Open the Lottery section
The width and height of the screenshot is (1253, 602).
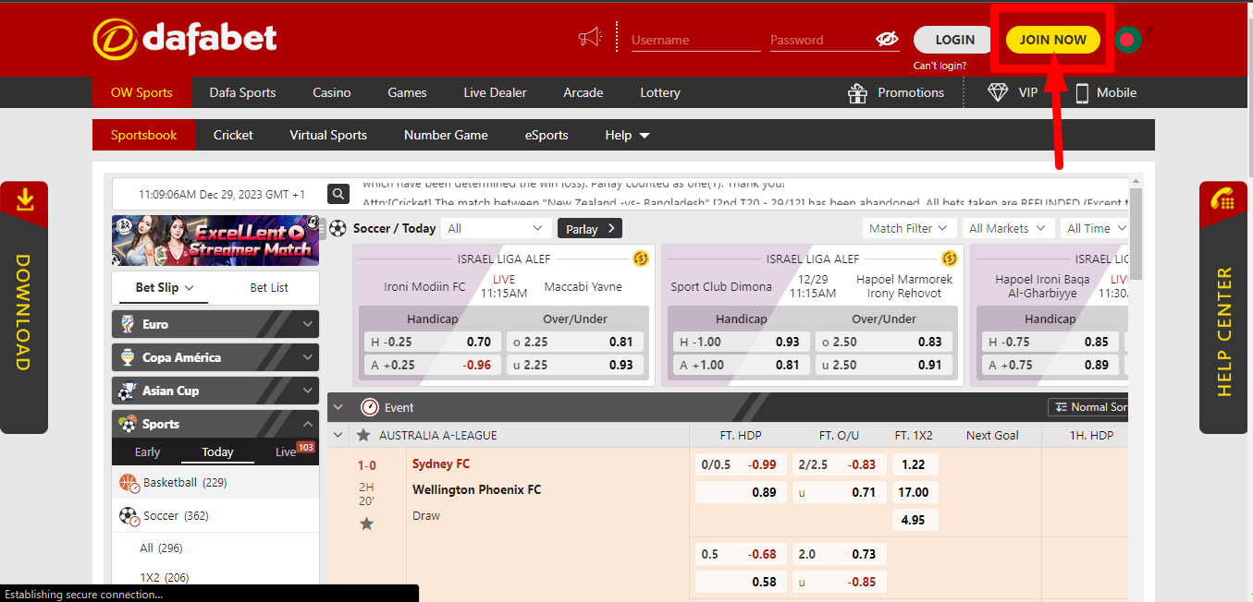point(660,92)
